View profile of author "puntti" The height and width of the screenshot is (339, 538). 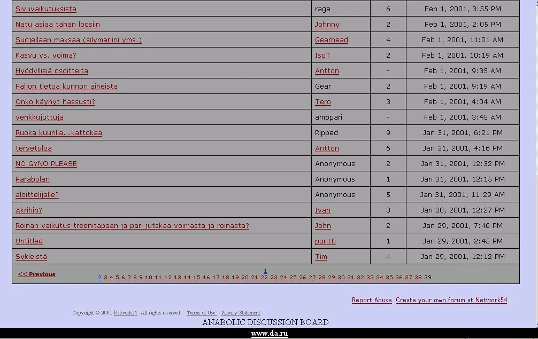tap(325, 241)
